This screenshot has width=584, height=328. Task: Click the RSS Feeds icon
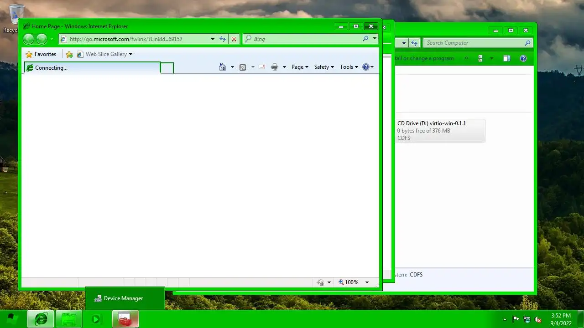pos(243,67)
